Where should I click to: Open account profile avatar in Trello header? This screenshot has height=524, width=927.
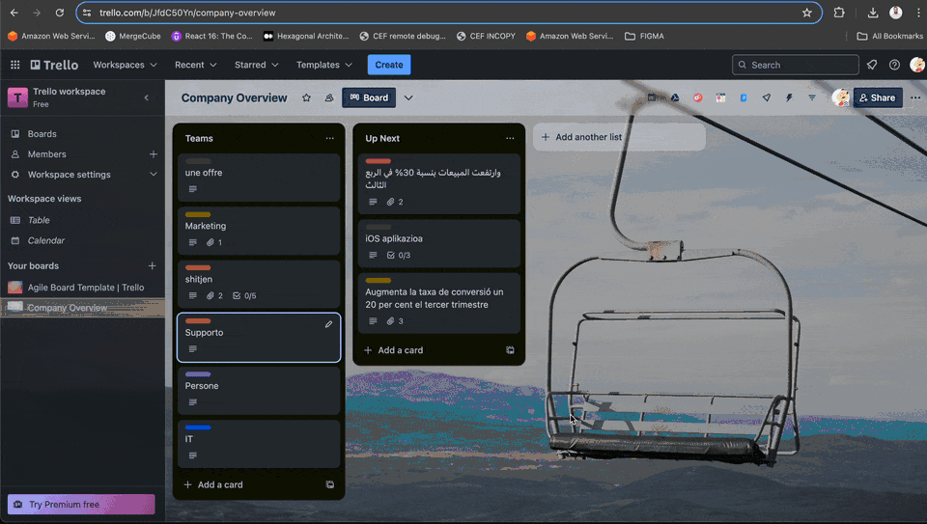pyautogui.click(x=917, y=65)
